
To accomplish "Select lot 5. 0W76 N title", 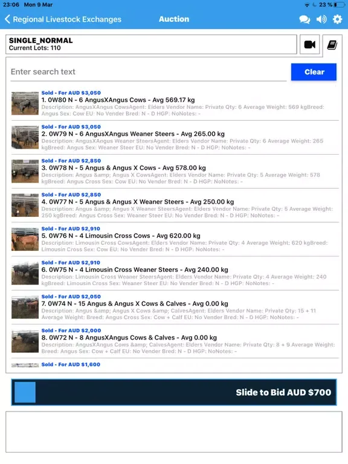I will pos(121,236).
